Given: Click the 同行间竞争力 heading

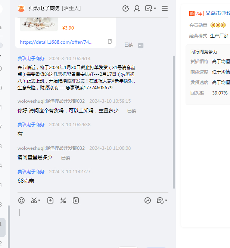Looking at the screenshot, I should [204, 52].
